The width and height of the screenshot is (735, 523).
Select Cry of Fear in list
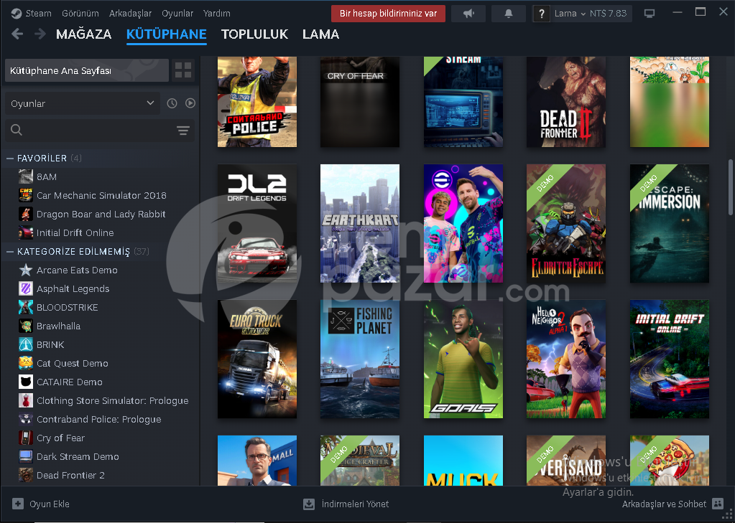click(60, 438)
